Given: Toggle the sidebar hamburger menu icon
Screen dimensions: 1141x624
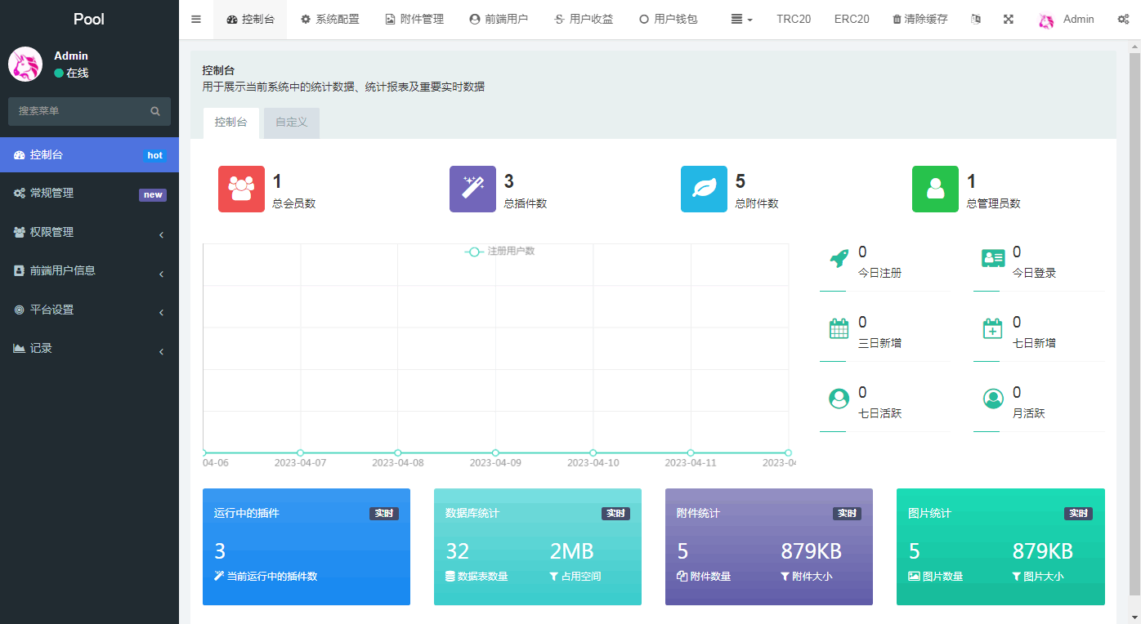Looking at the screenshot, I should coord(196,20).
